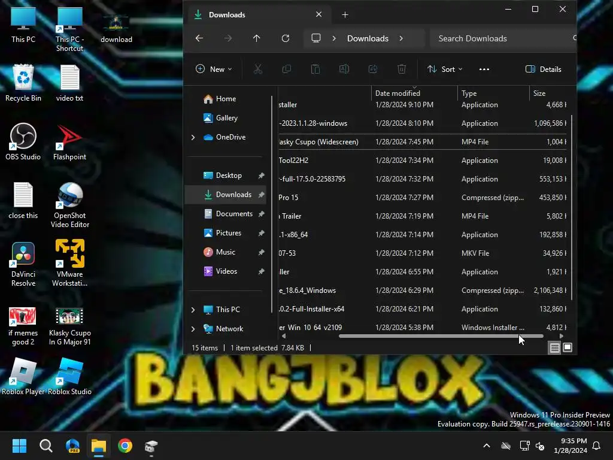Open the See more options ellipsis menu
613x460 pixels.
coord(484,69)
